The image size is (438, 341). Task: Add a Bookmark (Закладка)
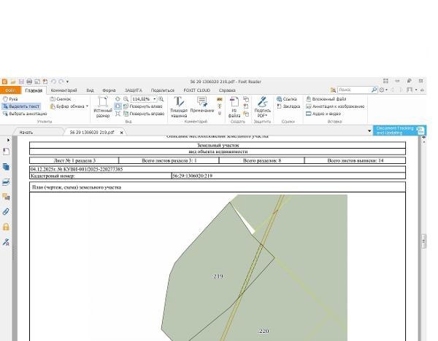click(288, 106)
